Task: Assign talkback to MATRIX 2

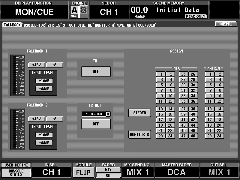Action: coord(219,74)
